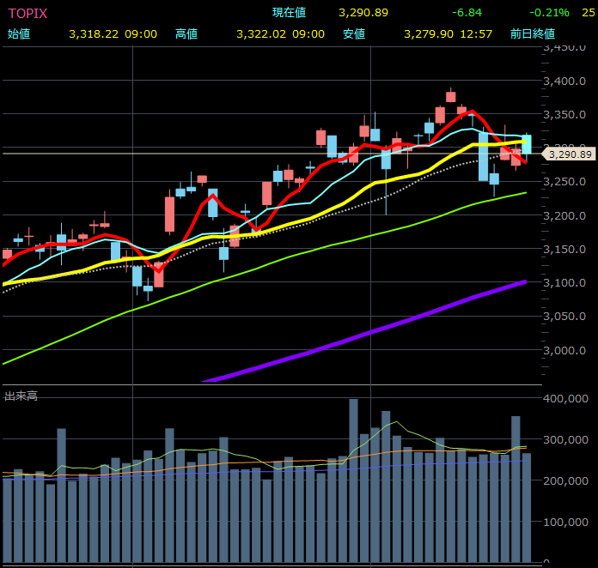
Task: Select the 出来高 volume panel label
Action: pos(21,396)
